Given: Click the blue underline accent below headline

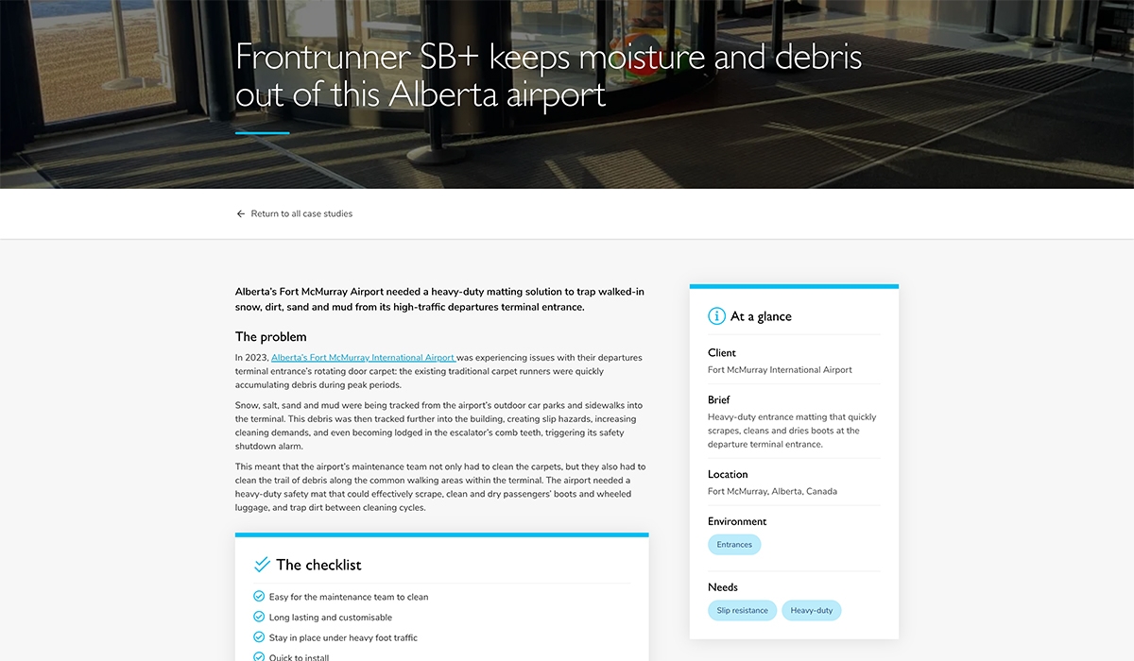Looking at the screenshot, I should coord(263,133).
